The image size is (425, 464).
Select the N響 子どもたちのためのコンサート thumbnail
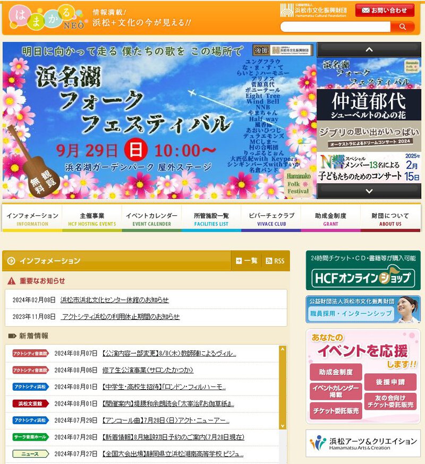[x=369, y=167]
